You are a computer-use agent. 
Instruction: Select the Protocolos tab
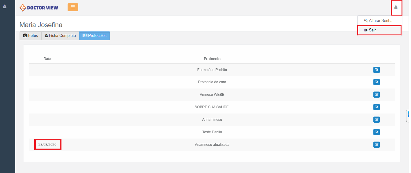pyautogui.click(x=94, y=36)
